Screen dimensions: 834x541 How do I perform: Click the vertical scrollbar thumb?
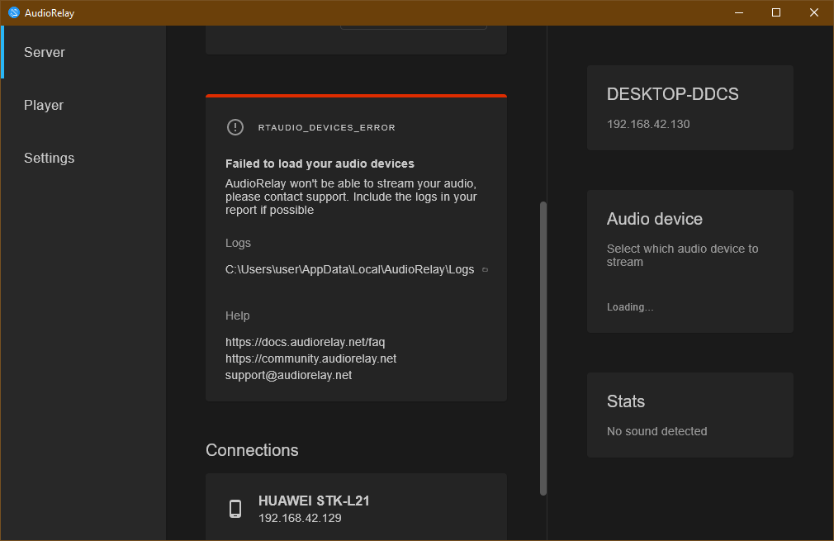coord(543,349)
